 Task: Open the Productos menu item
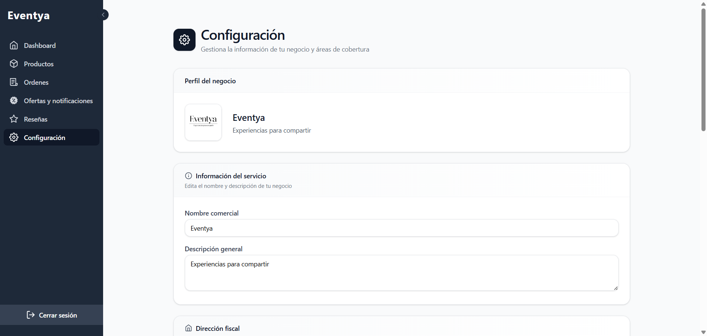pyautogui.click(x=39, y=64)
